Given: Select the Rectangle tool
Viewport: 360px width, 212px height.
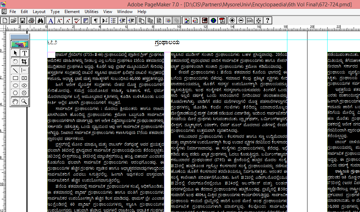Looking at the screenshot, I should click(x=15, y=78).
